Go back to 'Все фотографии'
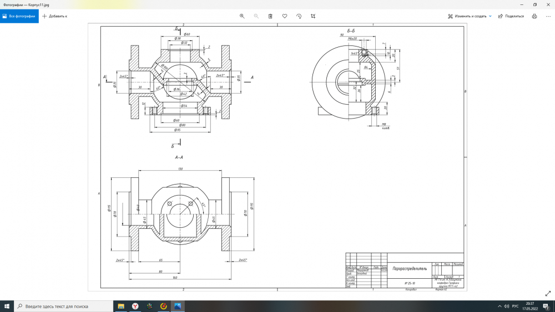The width and height of the screenshot is (555, 312). pos(19,16)
